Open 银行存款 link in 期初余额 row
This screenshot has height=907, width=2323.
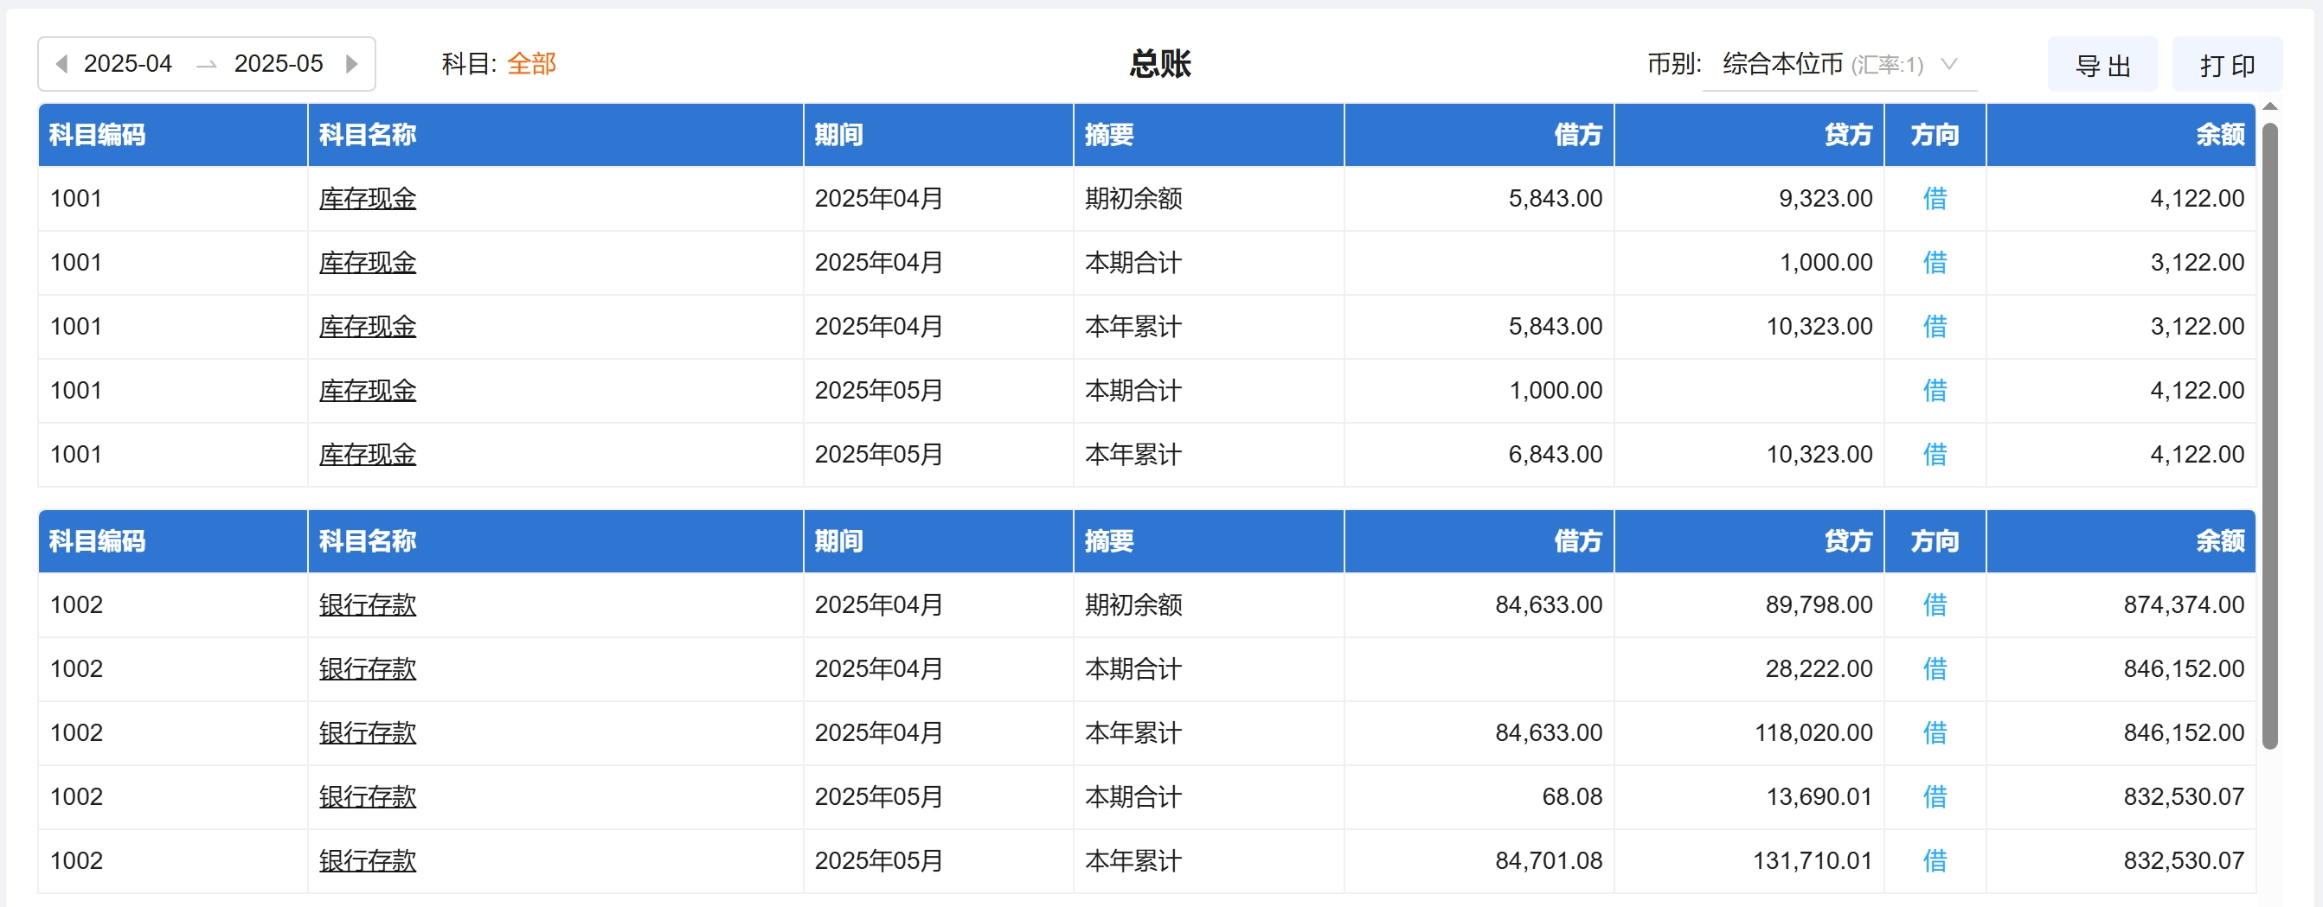[367, 604]
